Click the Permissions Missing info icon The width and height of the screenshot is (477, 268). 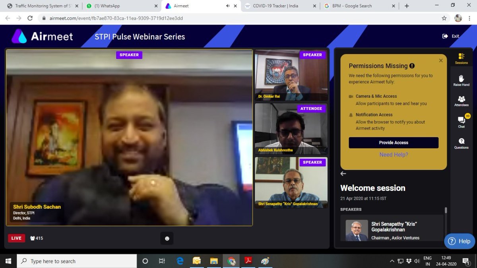pyautogui.click(x=412, y=66)
